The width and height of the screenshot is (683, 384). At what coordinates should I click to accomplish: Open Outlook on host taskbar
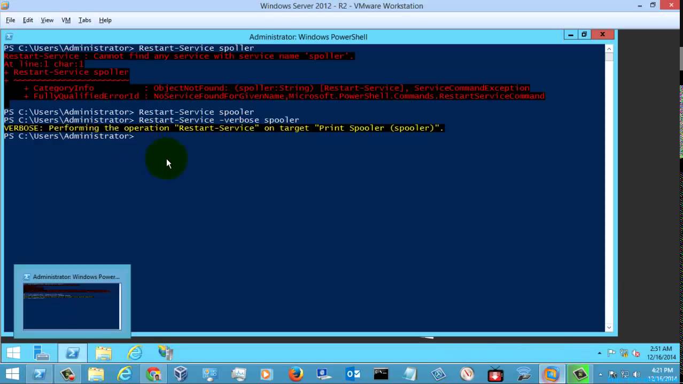click(353, 374)
